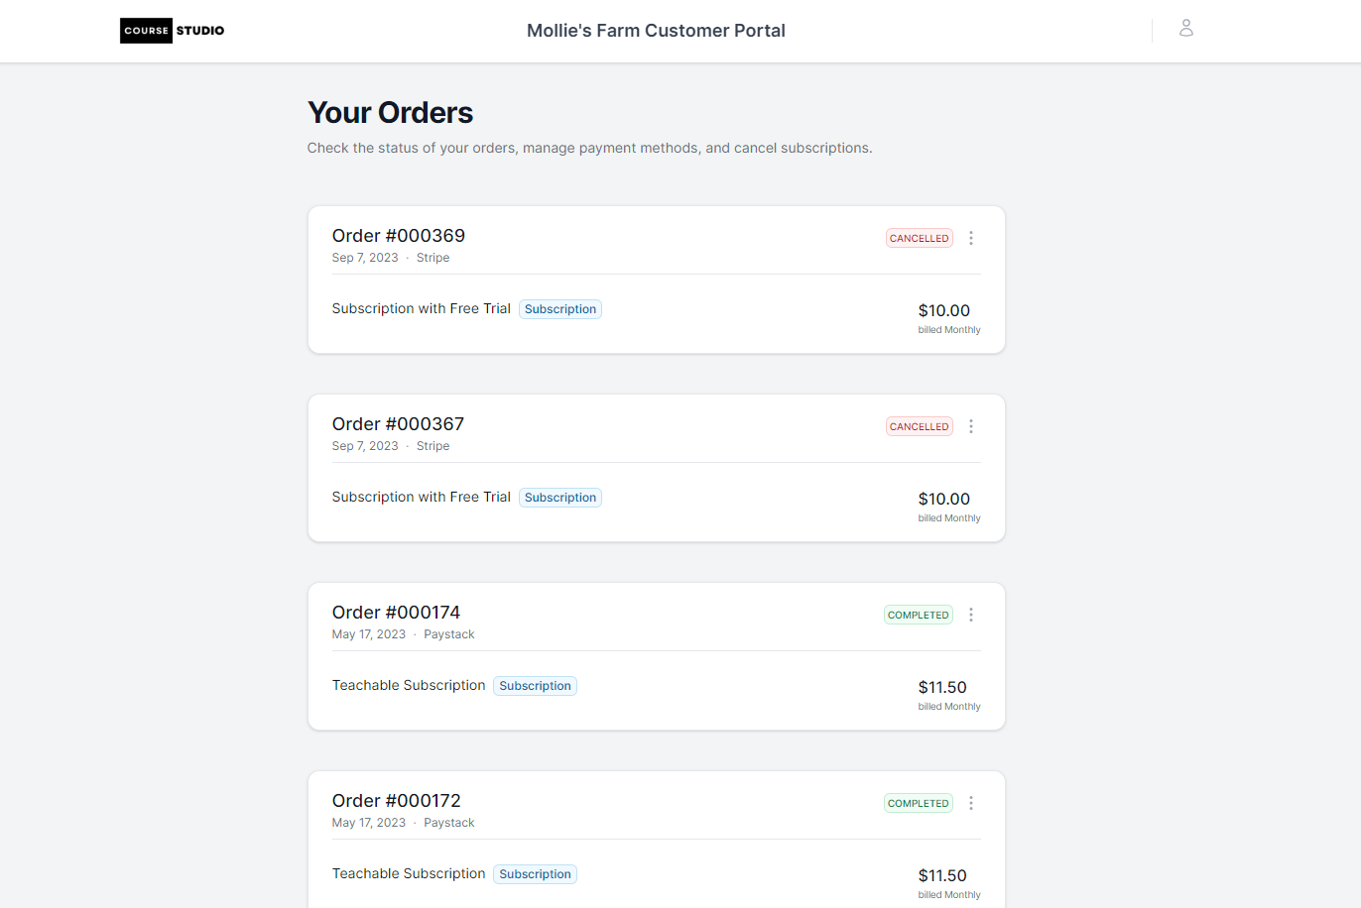Open the options menu for Order #000174
This screenshot has height=908, width=1361.
click(971, 615)
